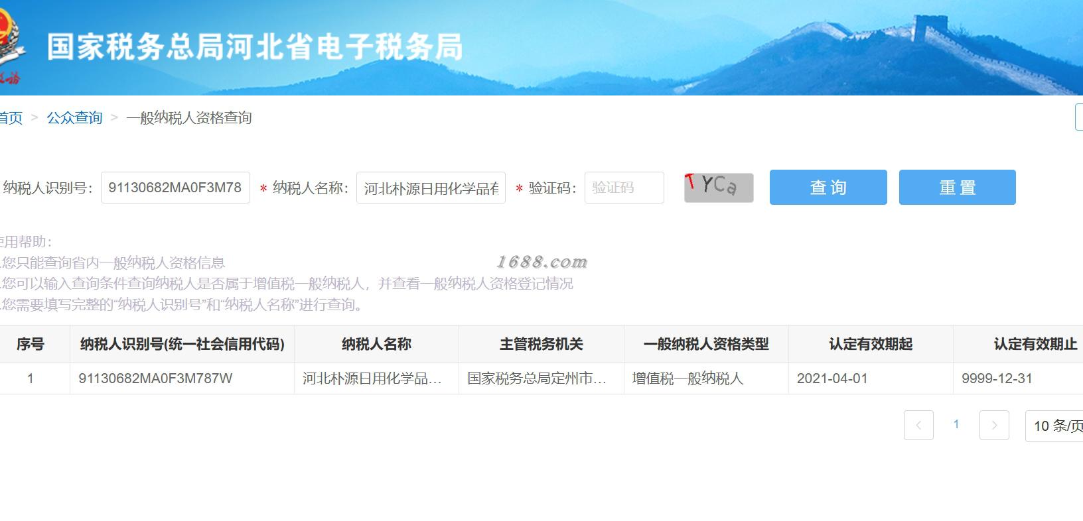Select date cell 2021-04-01
Image resolution: width=1083 pixels, height=521 pixels.
coord(871,378)
